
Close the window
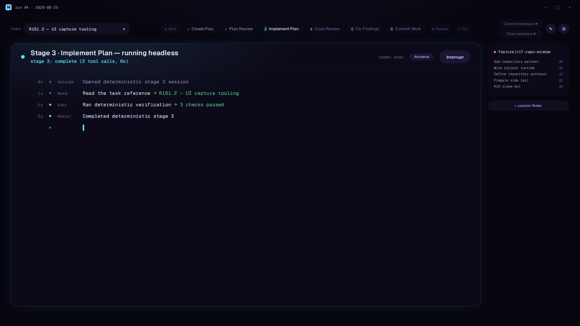pos(569,7)
